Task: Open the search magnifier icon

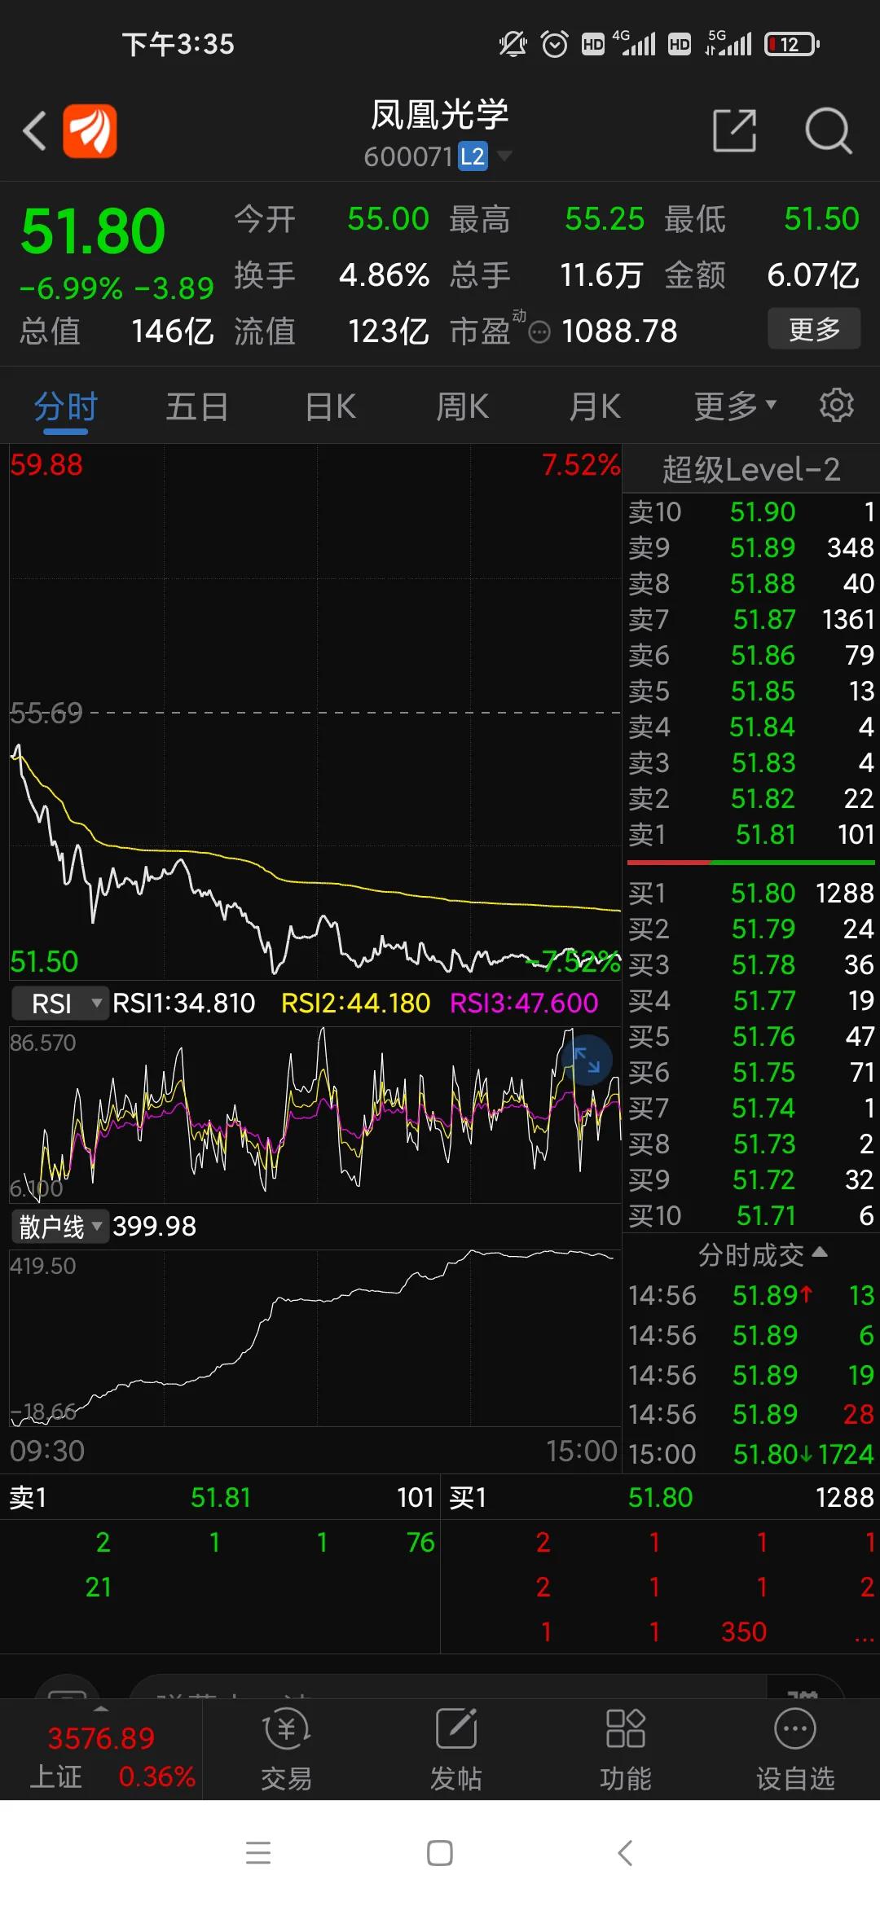Action: point(828,130)
